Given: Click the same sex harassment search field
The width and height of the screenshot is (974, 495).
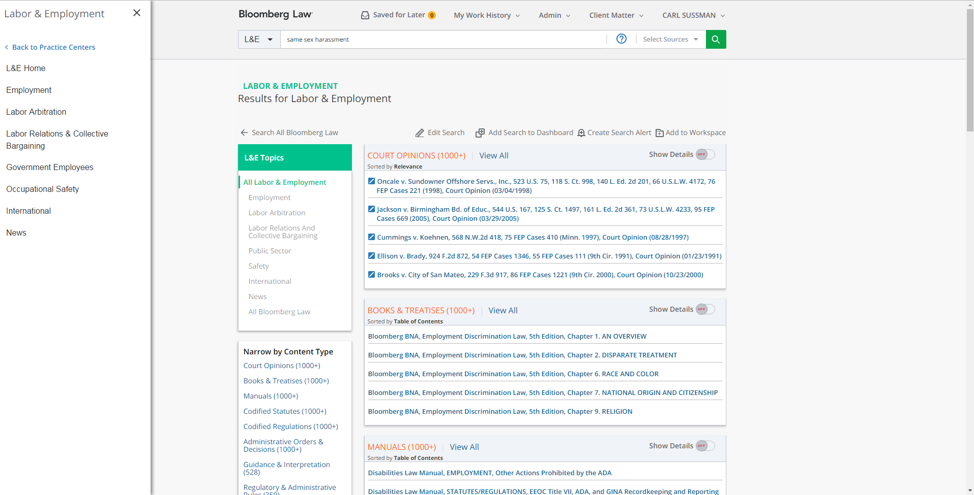Looking at the screenshot, I should click(442, 39).
